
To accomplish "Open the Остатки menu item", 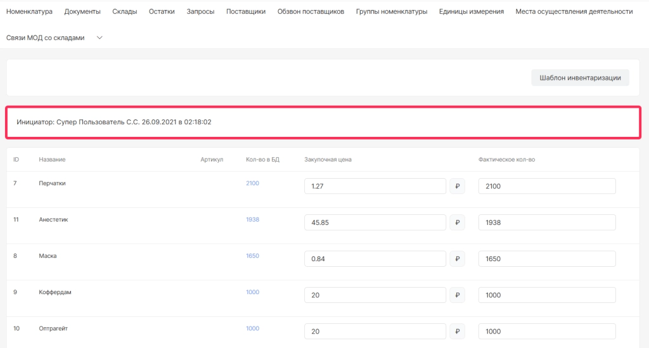I will (162, 11).
